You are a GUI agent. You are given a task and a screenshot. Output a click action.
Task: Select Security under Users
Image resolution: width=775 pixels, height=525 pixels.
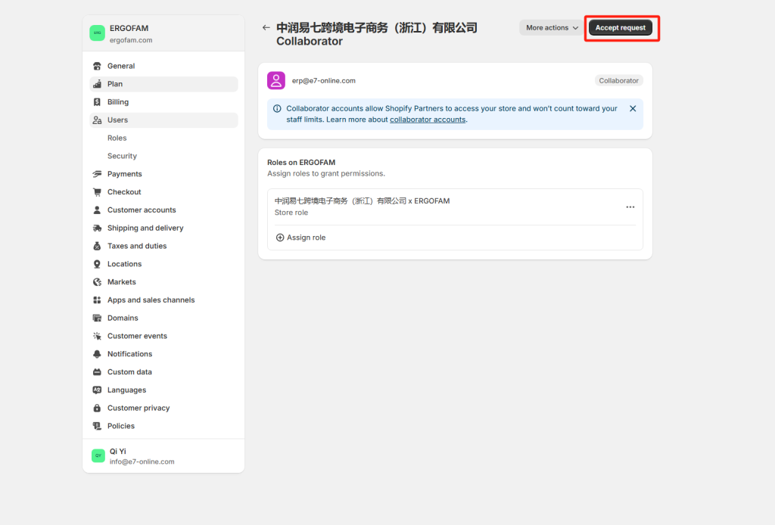(x=122, y=156)
